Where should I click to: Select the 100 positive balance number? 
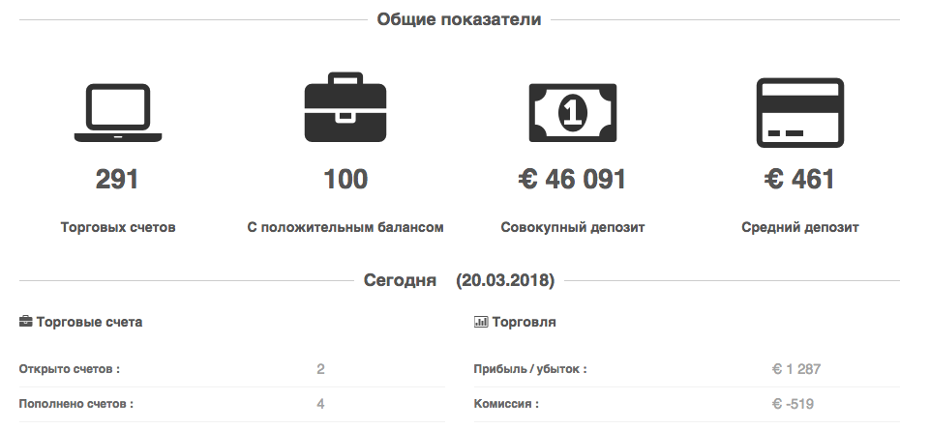pyautogui.click(x=345, y=180)
